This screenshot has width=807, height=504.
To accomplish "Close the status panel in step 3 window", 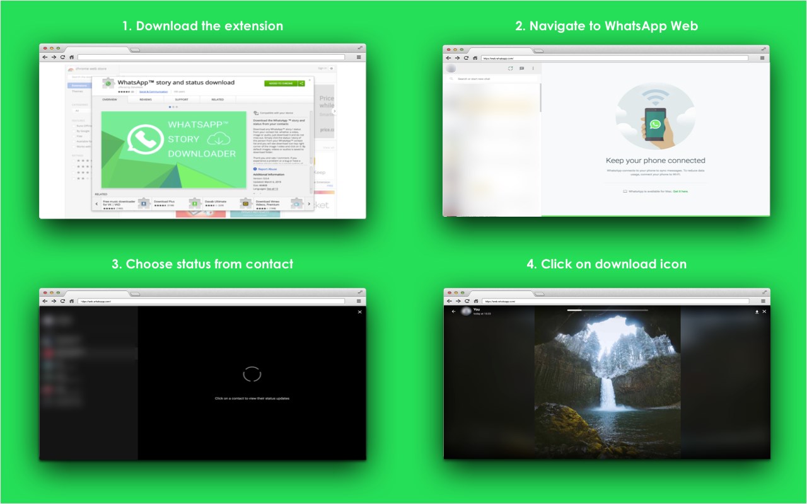I will [x=360, y=312].
